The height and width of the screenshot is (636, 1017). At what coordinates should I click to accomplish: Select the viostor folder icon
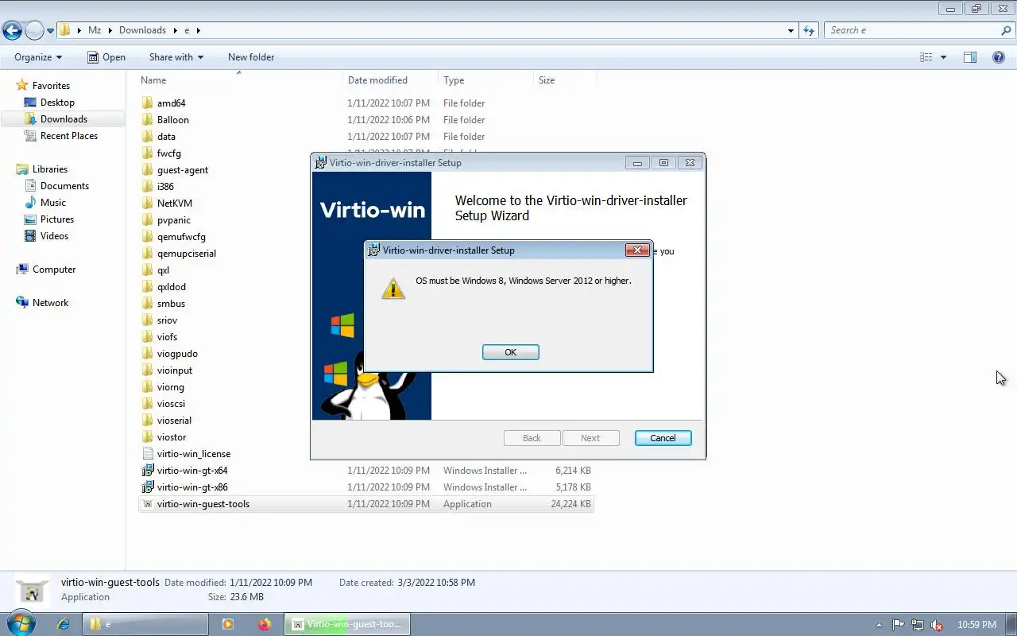[147, 437]
